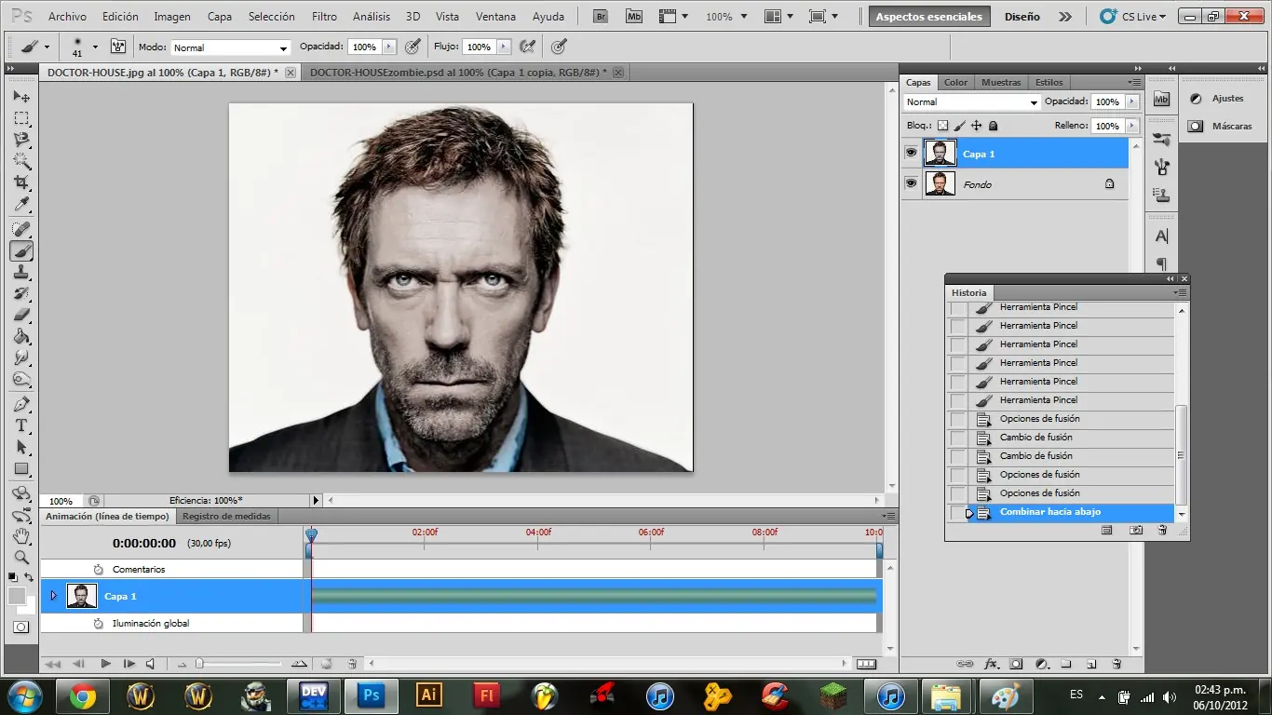Click foreground color swatch
Image resolution: width=1272 pixels, height=715 pixels.
(17, 596)
